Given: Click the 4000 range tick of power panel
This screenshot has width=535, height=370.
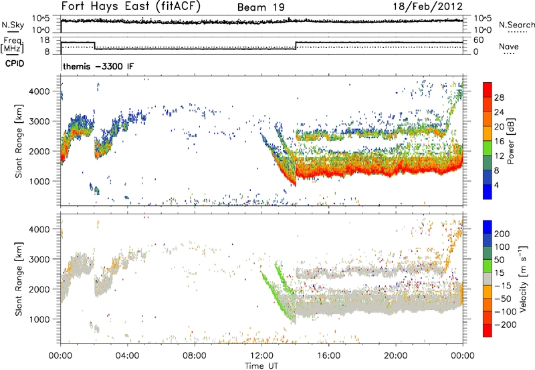Looking at the screenshot, I should [39, 91].
